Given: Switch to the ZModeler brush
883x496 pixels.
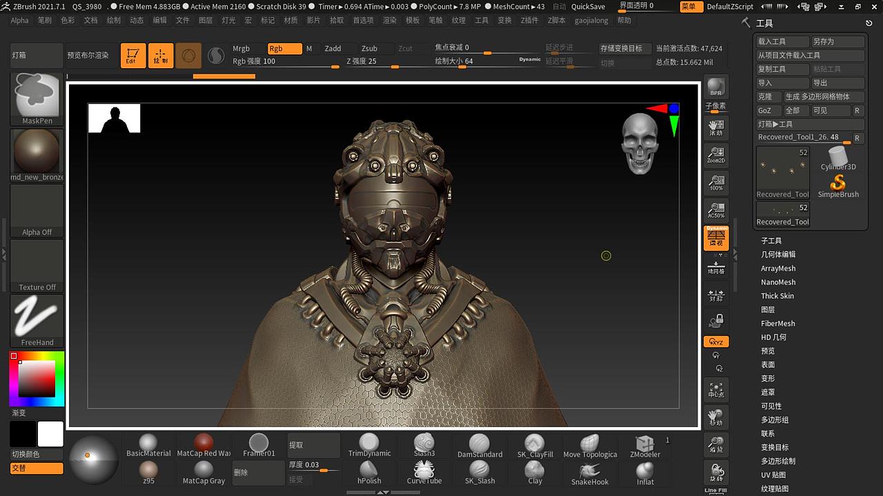Looking at the screenshot, I should pyautogui.click(x=645, y=446).
